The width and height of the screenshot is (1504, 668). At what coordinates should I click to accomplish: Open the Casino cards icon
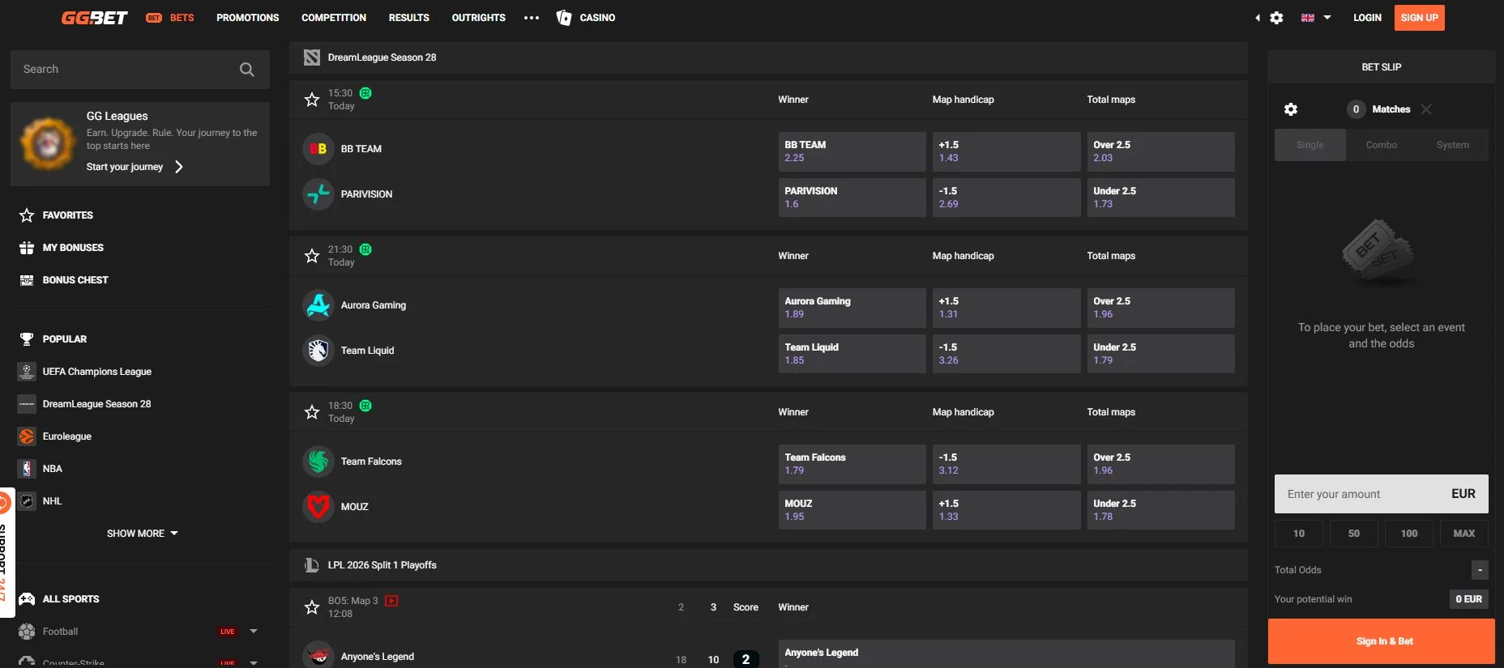click(564, 18)
